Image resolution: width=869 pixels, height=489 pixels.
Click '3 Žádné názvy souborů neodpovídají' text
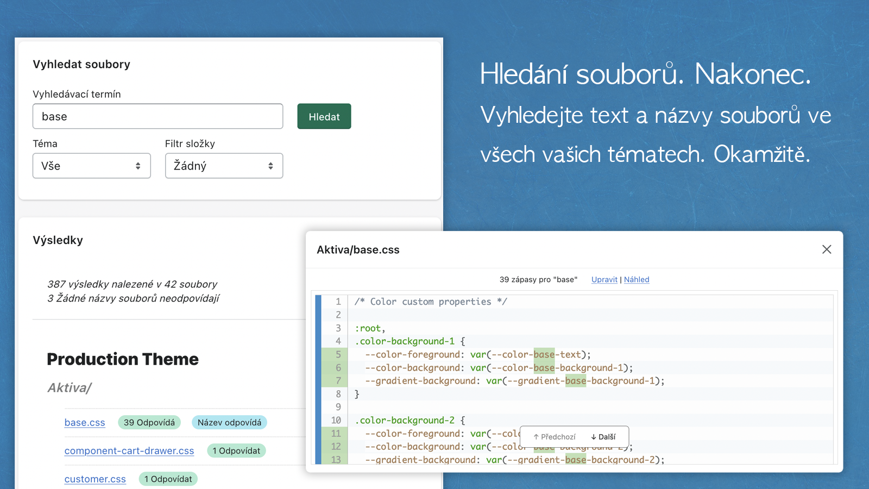click(x=133, y=298)
